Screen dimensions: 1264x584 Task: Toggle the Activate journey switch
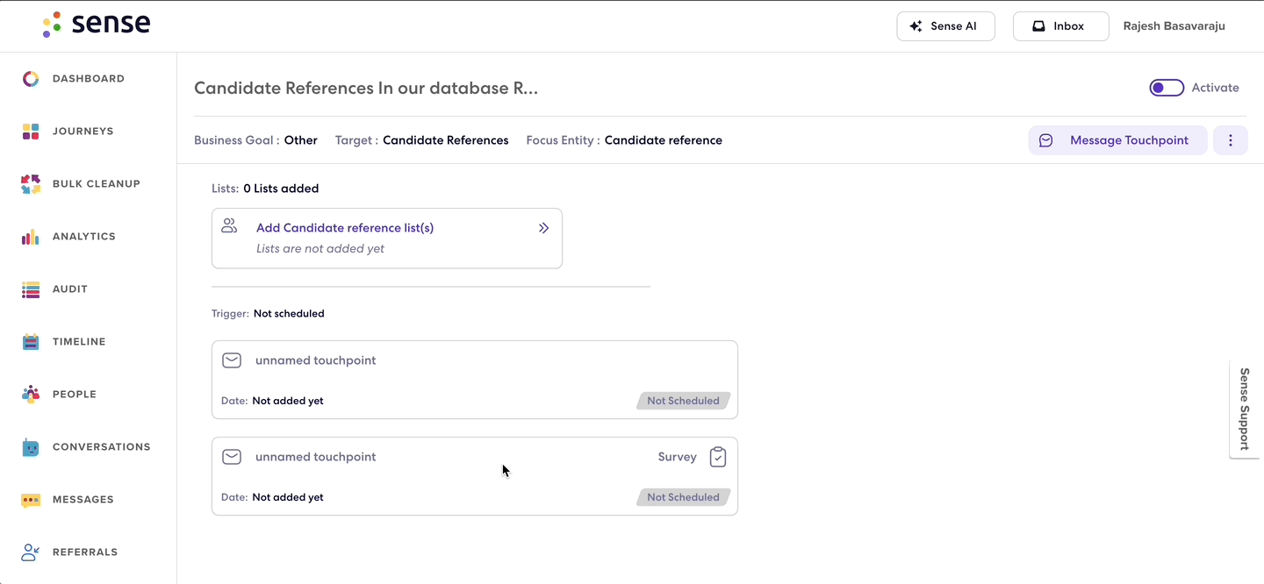click(x=1167, y=88)
